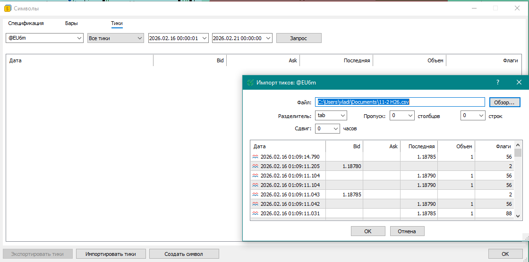The height and width of the screenshot is (262, 529).
Task: Click the Создать символ button
Action: [x=184, y=254]
